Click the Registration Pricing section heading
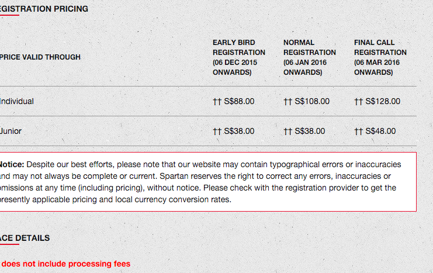The width and height of the screenshot is (433, 273). pos(44,9)
